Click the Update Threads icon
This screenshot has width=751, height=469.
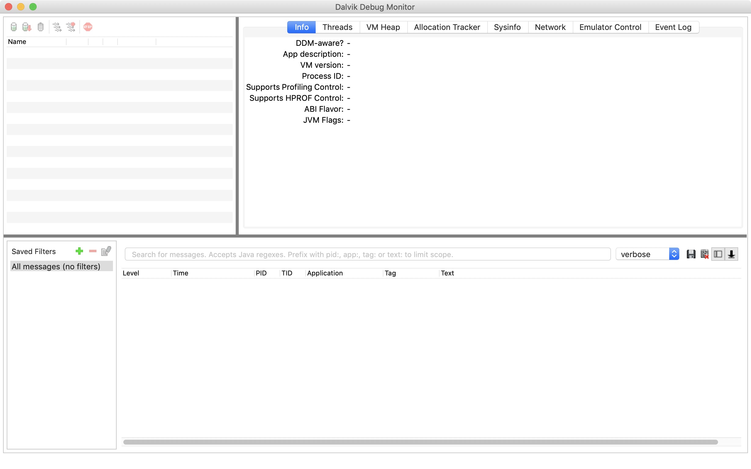(57, 27)
